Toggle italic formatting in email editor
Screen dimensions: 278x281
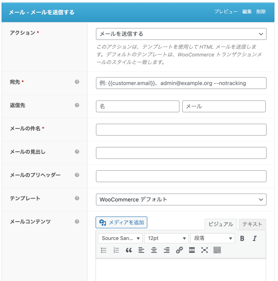click(x=254, y=238)
